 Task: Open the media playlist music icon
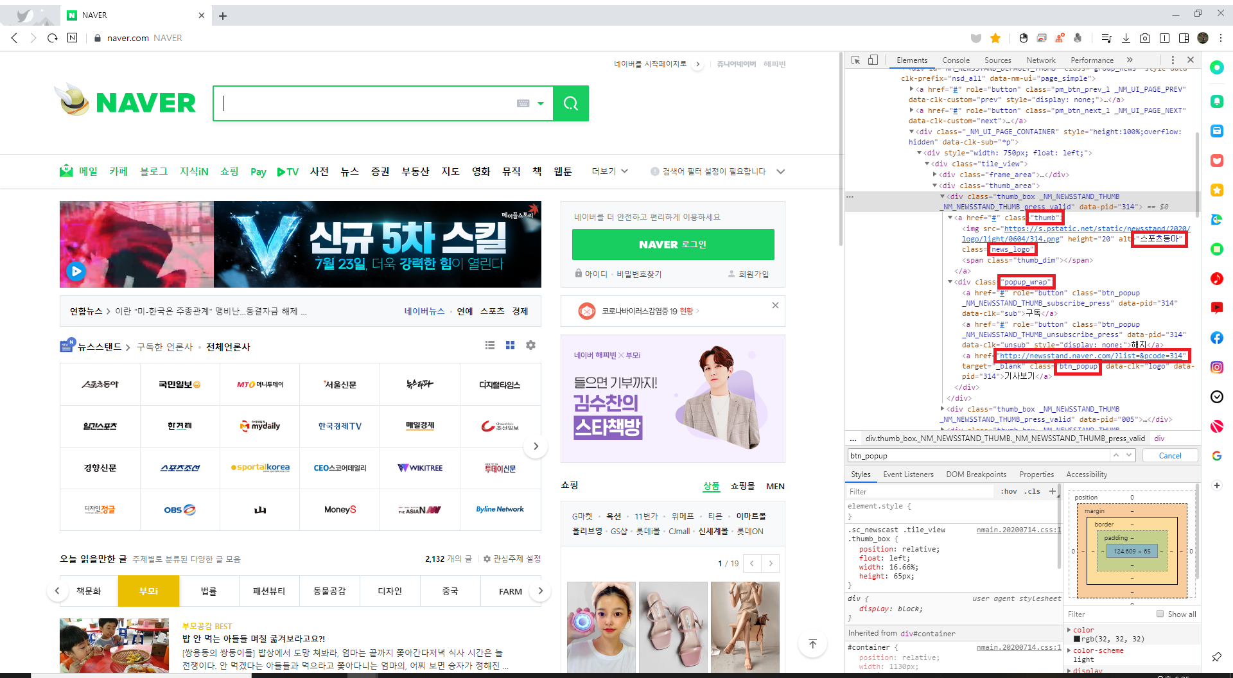tap(1106, 39)
